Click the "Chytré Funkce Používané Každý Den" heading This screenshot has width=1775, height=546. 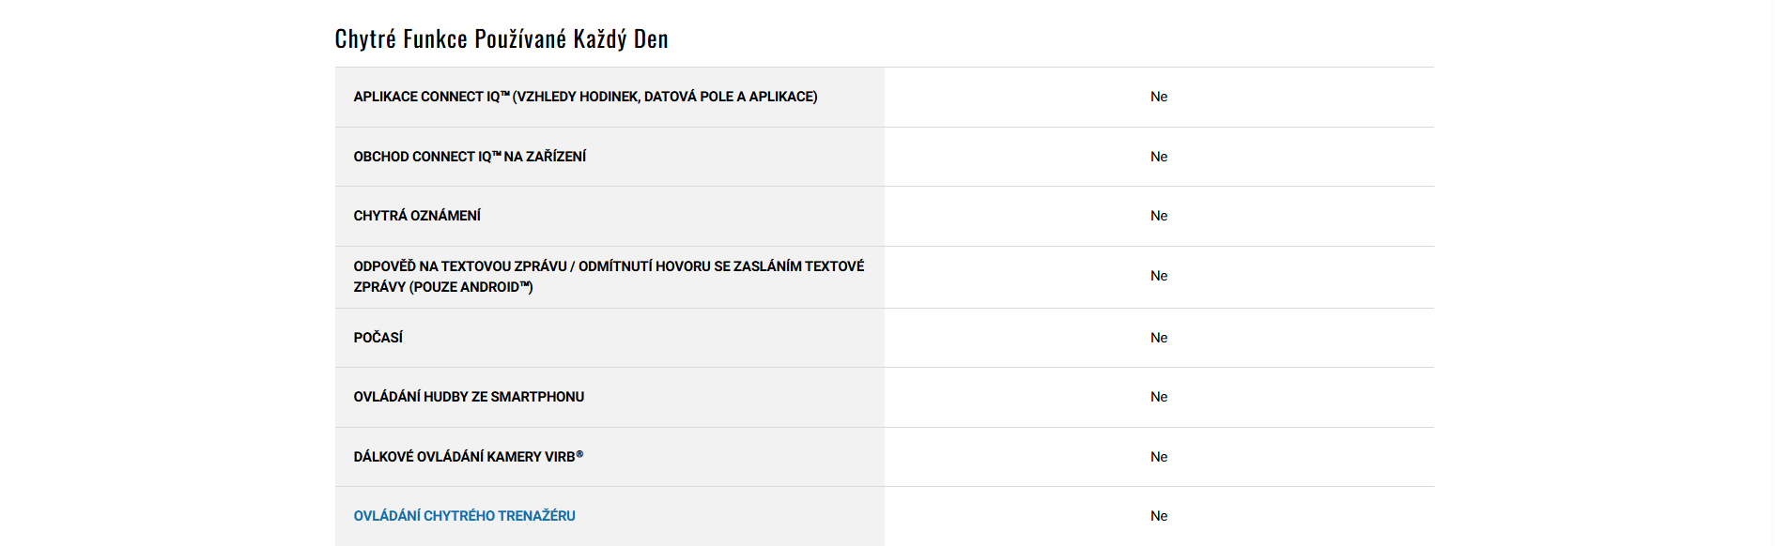pyautogui.click(x=502, y=38)
